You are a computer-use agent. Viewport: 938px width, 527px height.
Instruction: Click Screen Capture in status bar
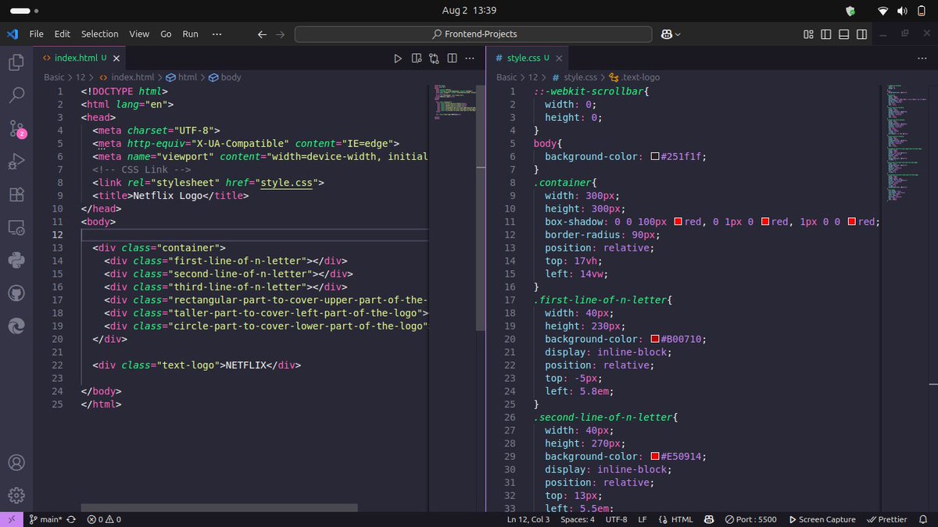pyautogui.click(x=822, y=519)
